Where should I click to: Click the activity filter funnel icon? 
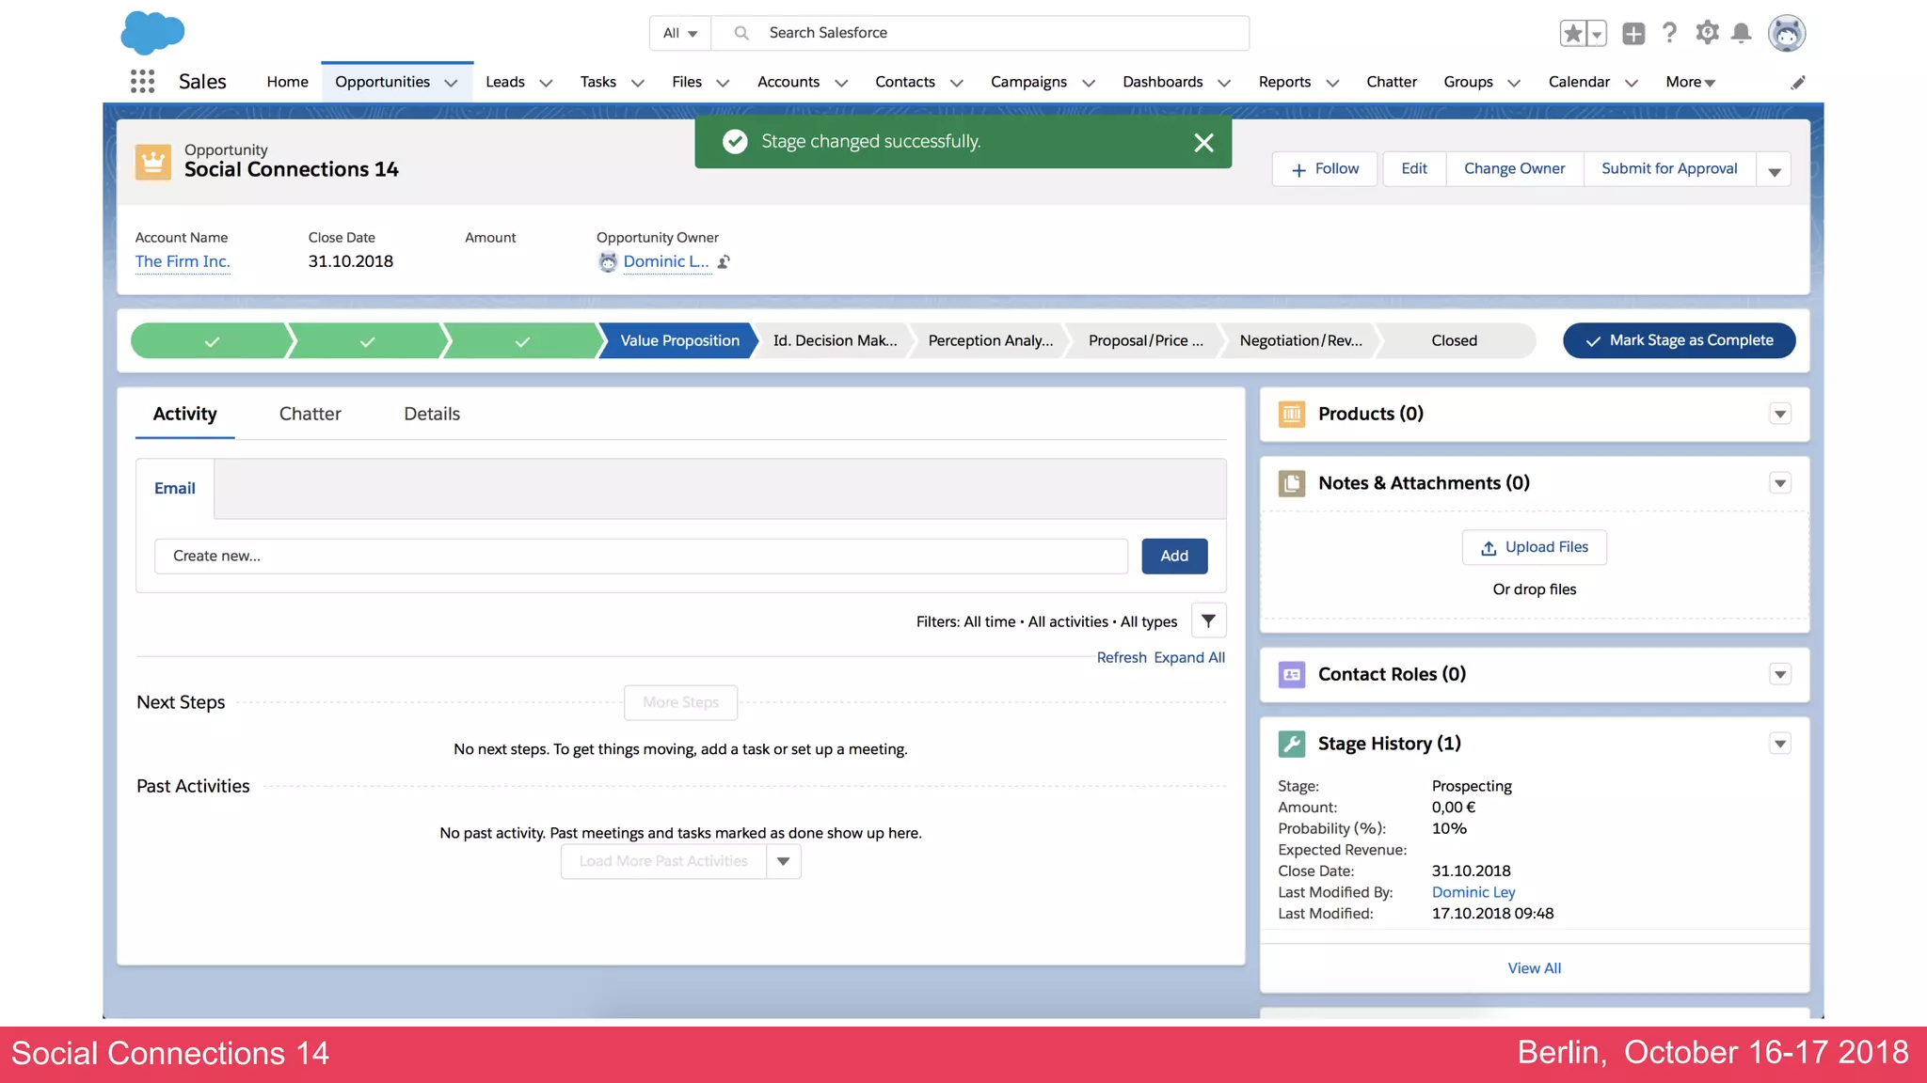[x=1208, y=620]
